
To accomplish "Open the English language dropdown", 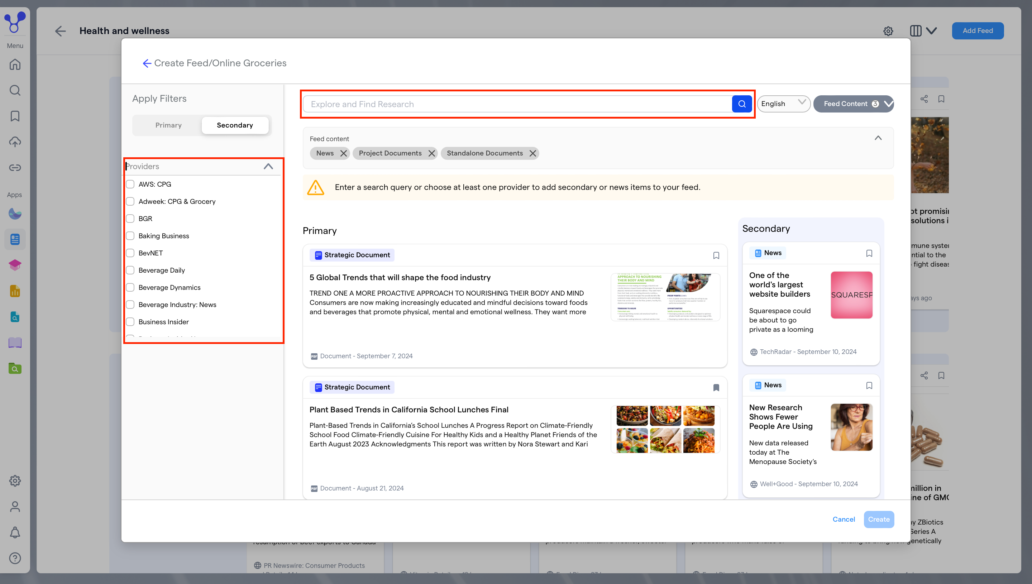I will (783, 104).
